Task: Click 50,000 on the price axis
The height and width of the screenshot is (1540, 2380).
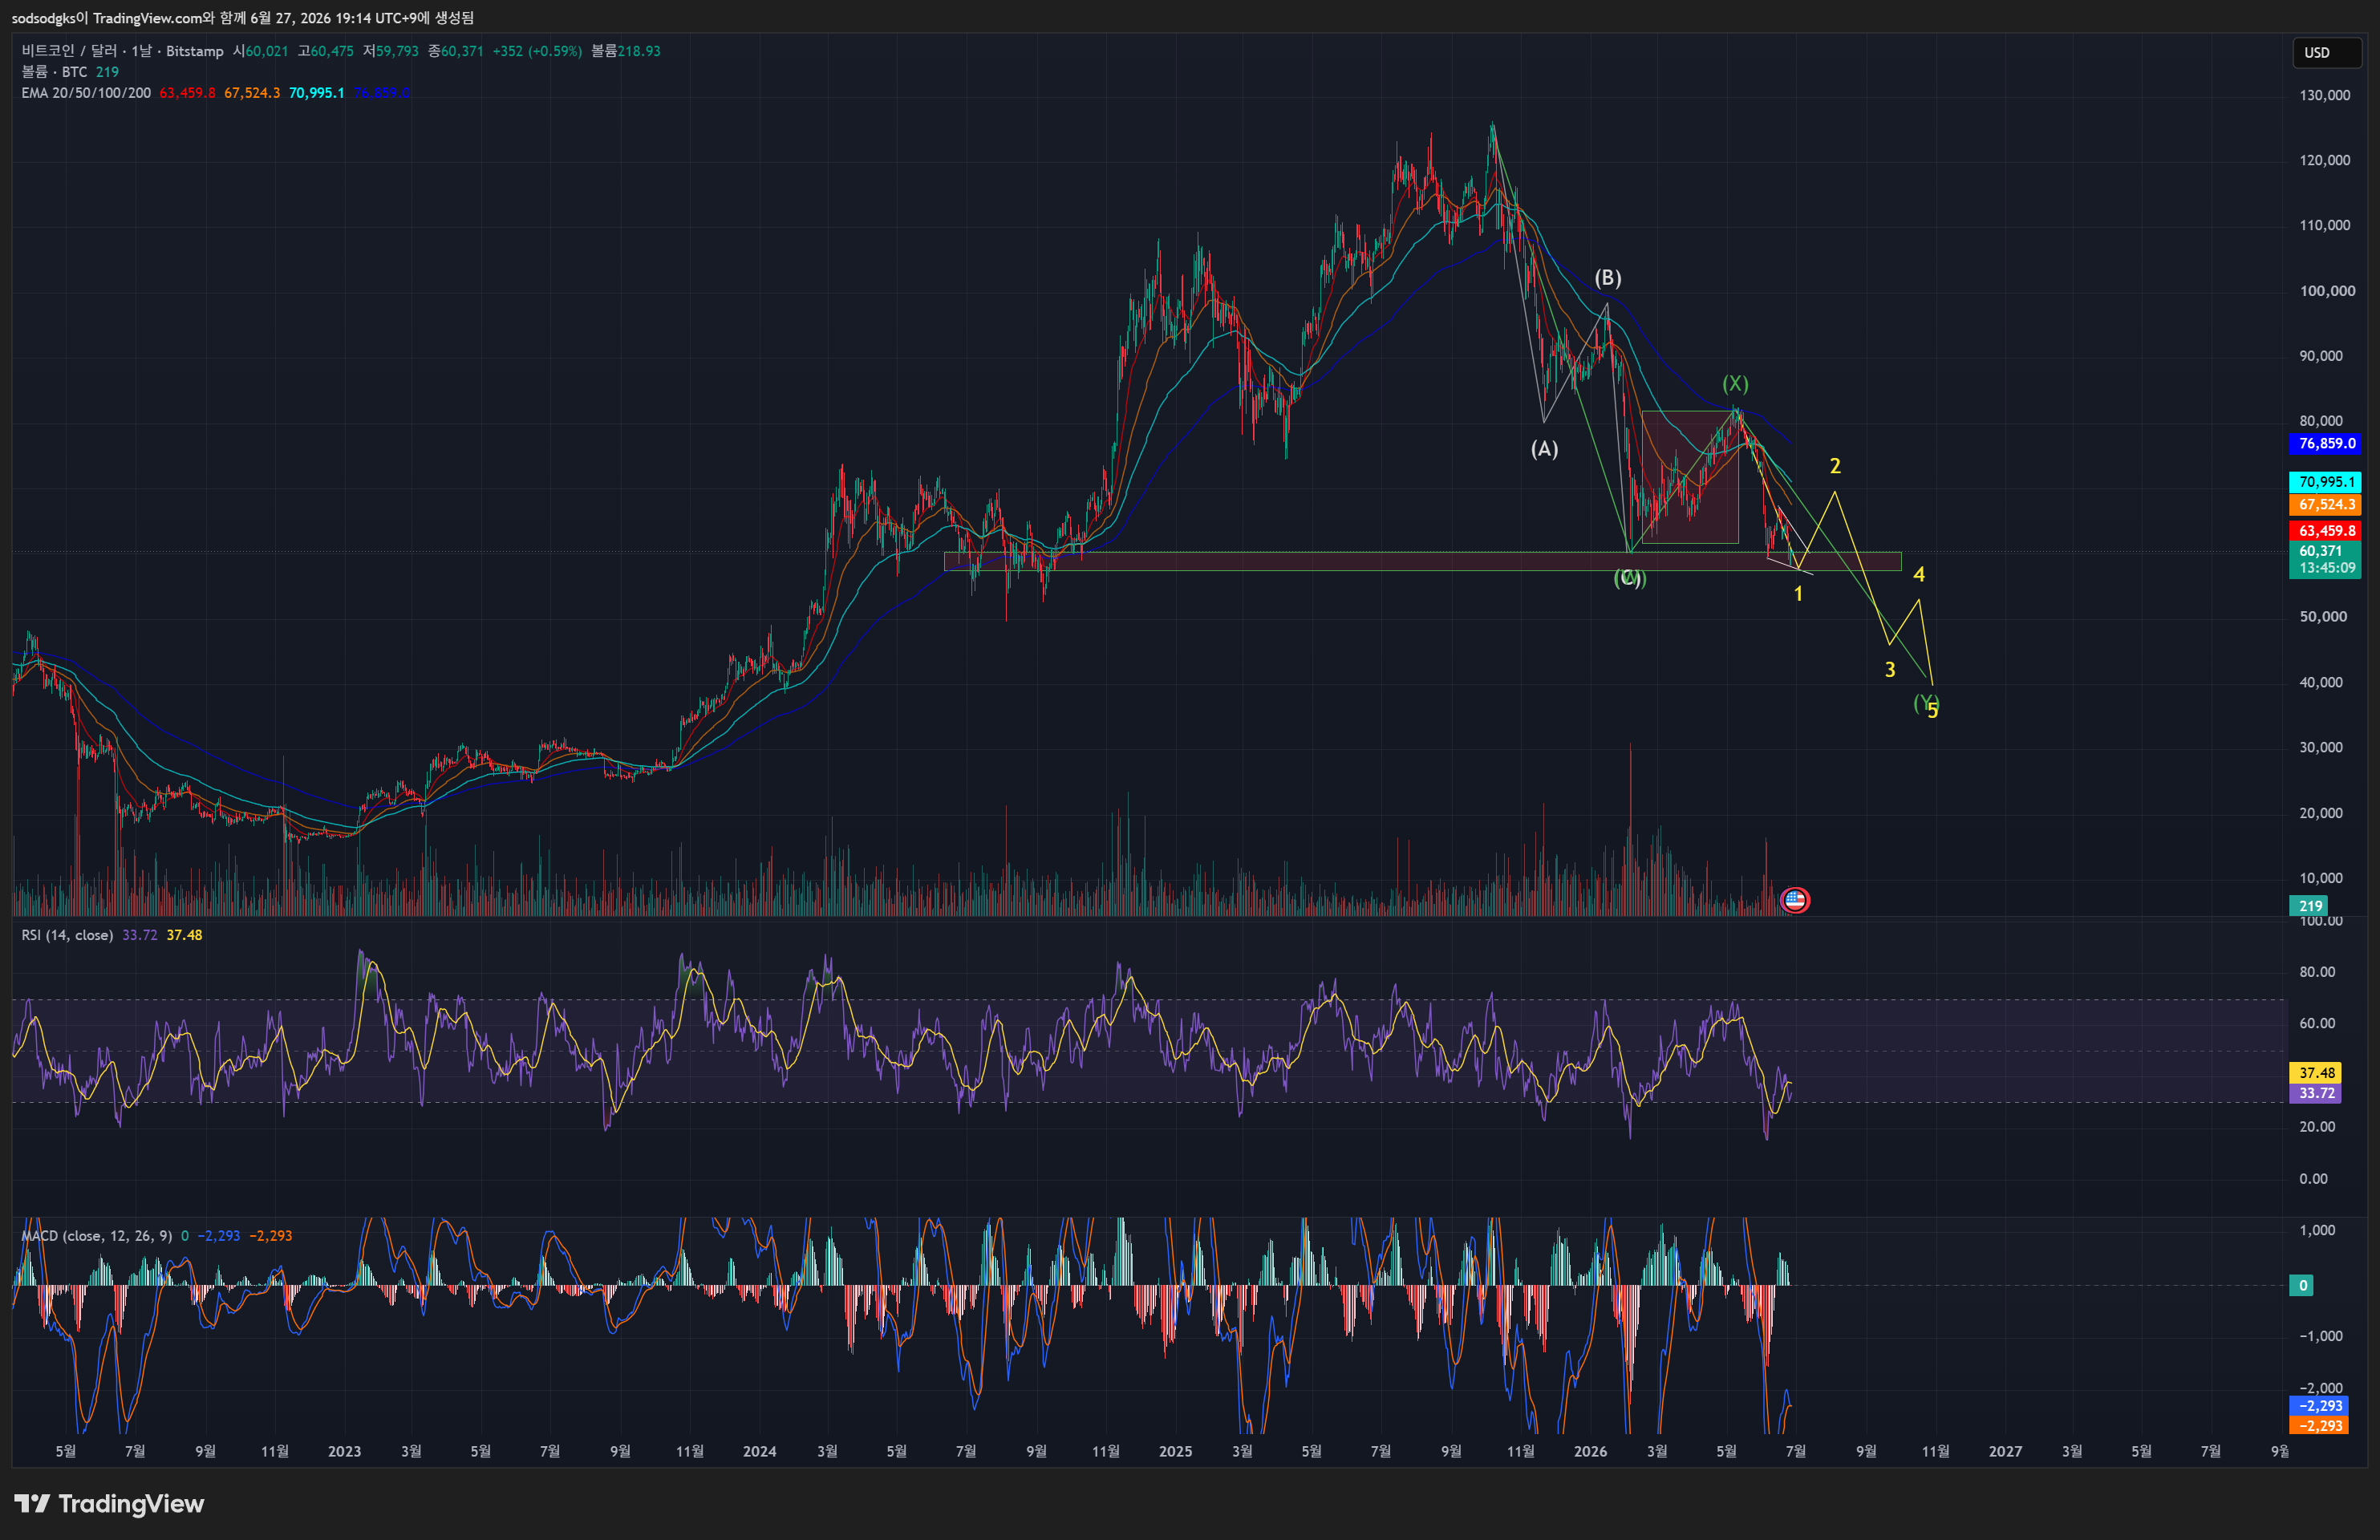Action: tap(2322, 617)
